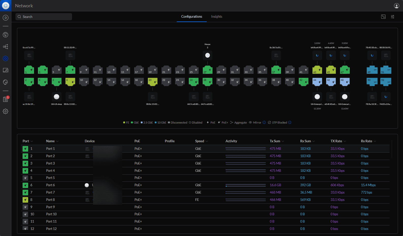
Task: Open the Port 6 row in table
Action: (50, 185)
